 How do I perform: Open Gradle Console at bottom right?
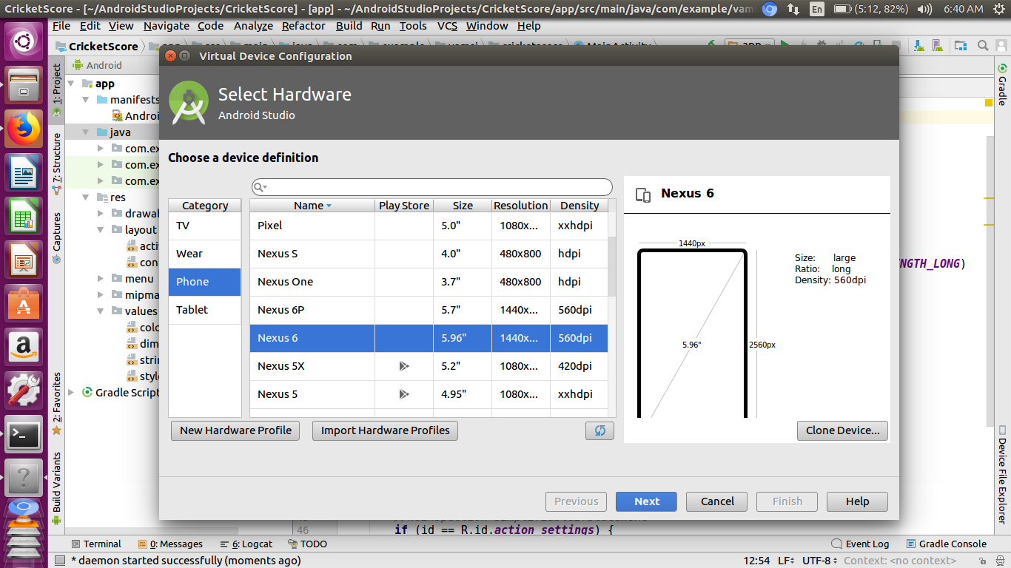(946, 544)
